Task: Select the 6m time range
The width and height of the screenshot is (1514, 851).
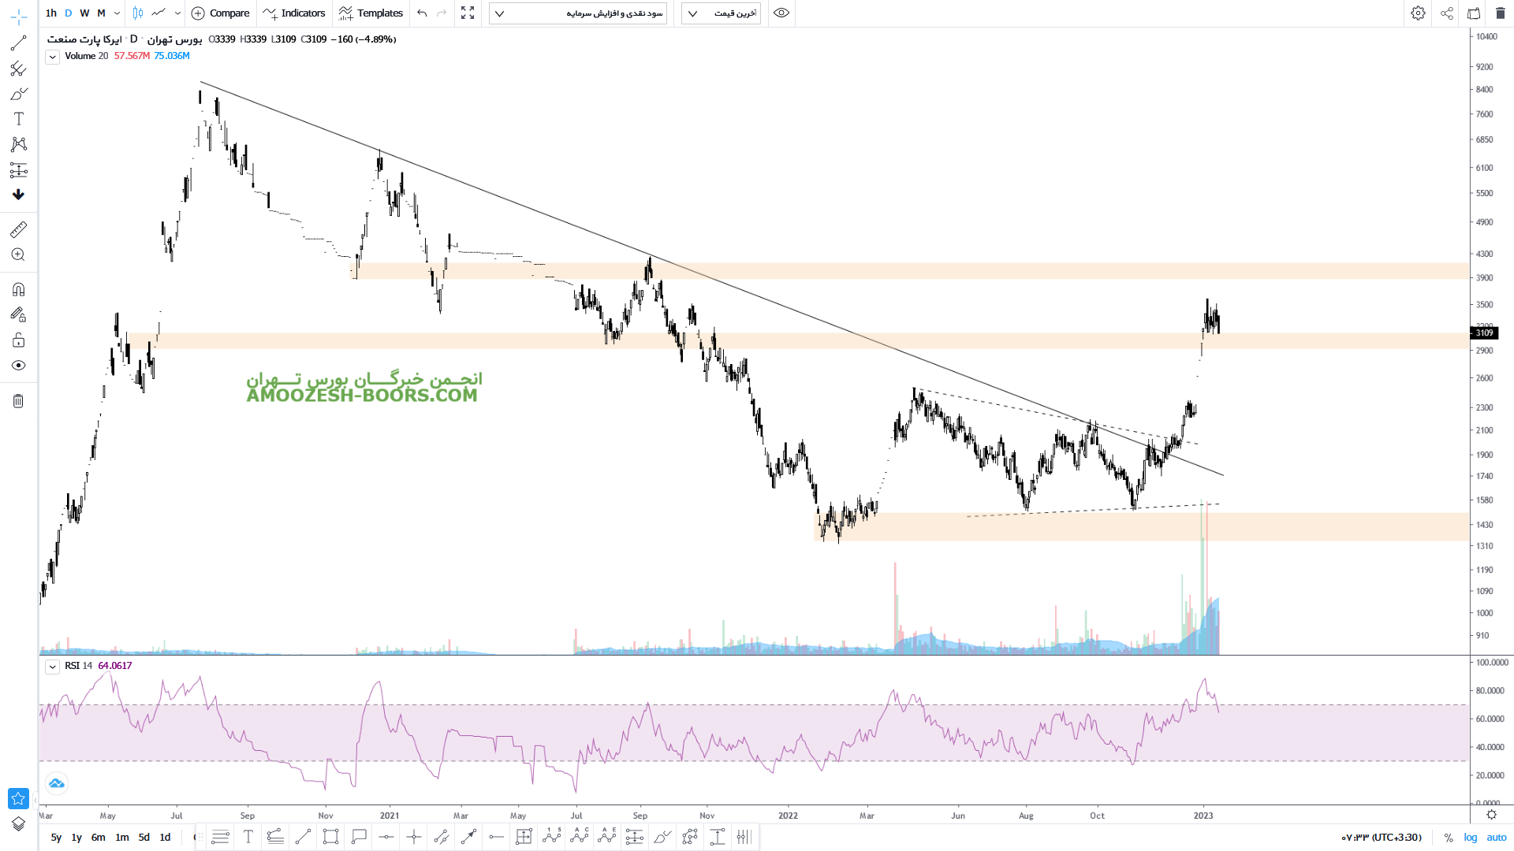Action: pyautogui.click(x=98, y=838)
